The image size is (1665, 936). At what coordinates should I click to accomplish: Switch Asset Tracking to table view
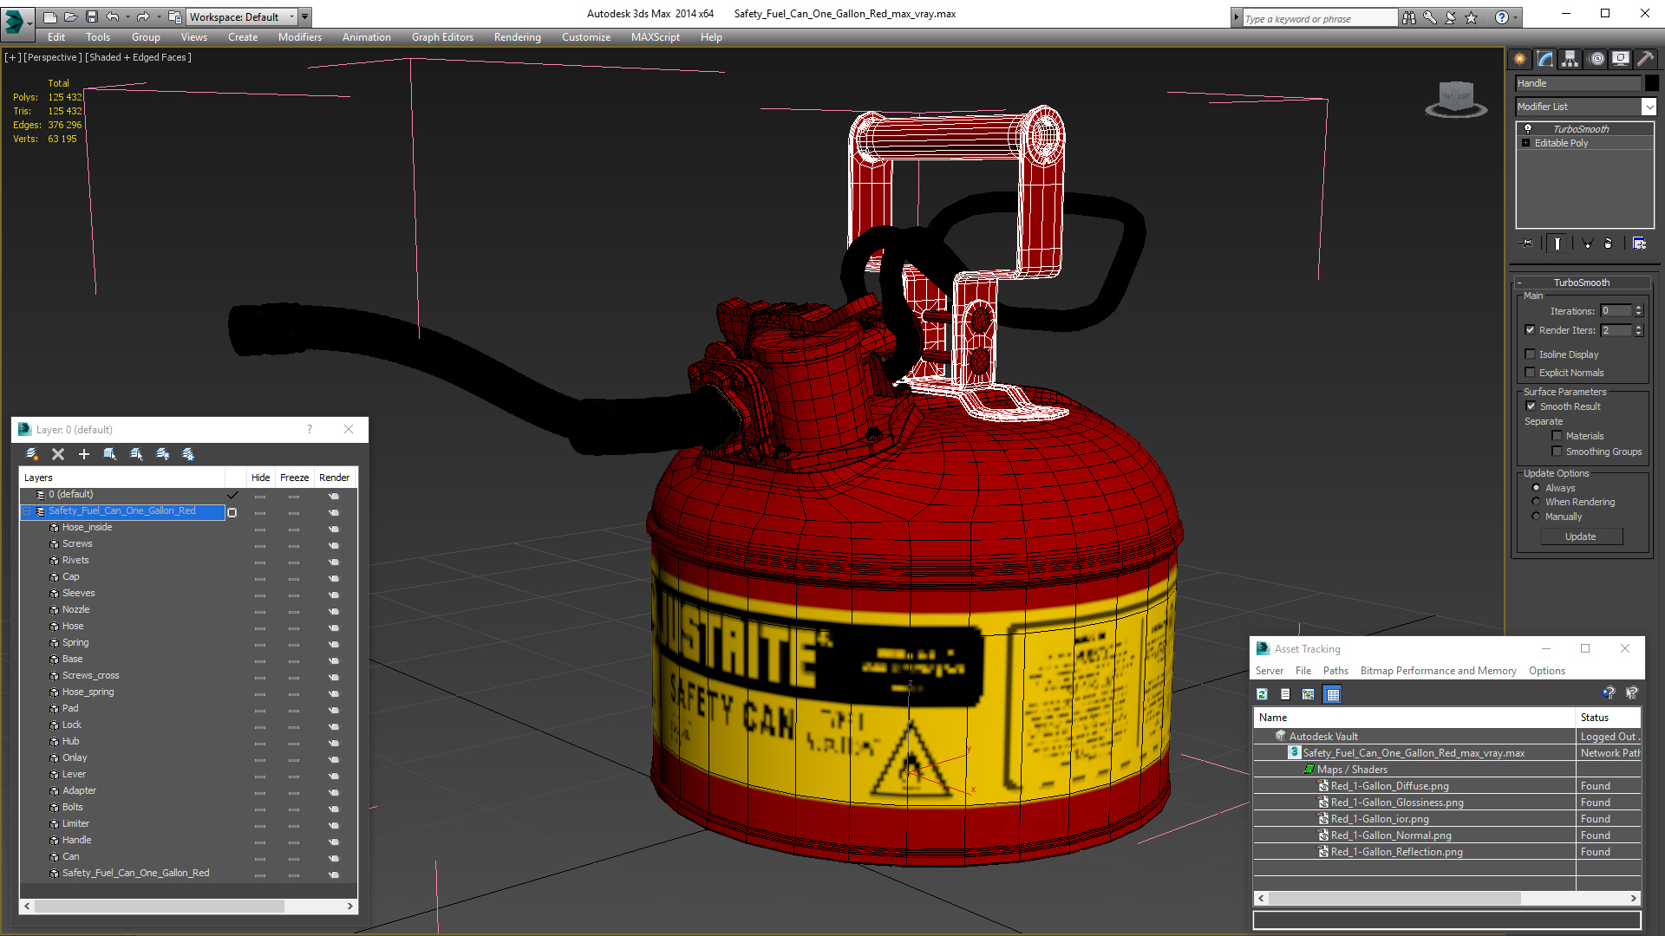click(1333, 694)
